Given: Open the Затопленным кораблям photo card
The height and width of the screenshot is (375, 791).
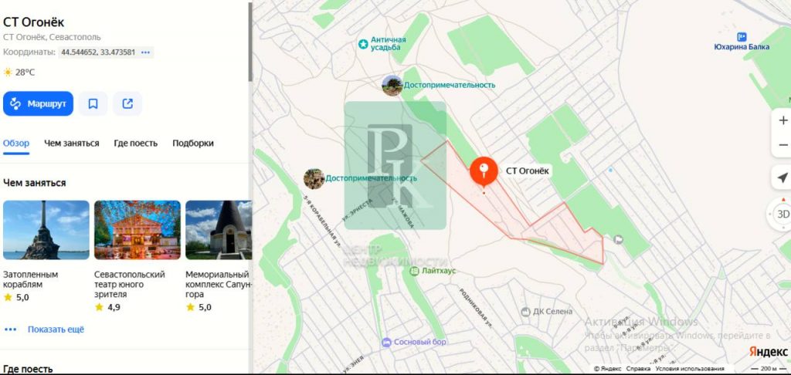Looking at the screenshot, I should point(46,230).
